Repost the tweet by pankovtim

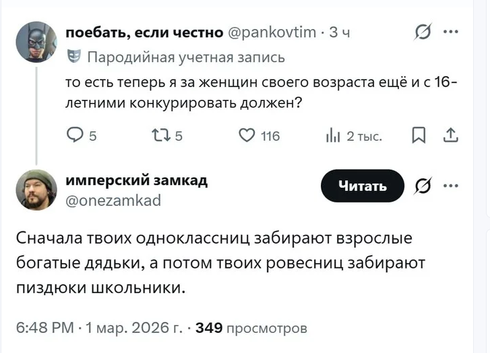pos(156,136)
